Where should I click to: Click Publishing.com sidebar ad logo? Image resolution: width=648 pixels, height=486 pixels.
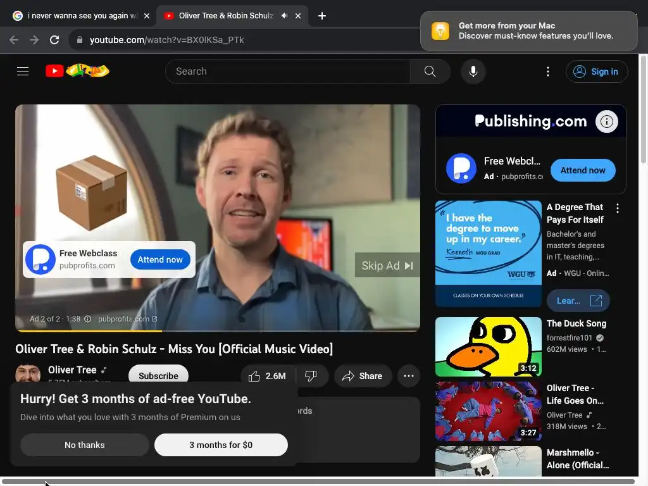tap(461, 168)
